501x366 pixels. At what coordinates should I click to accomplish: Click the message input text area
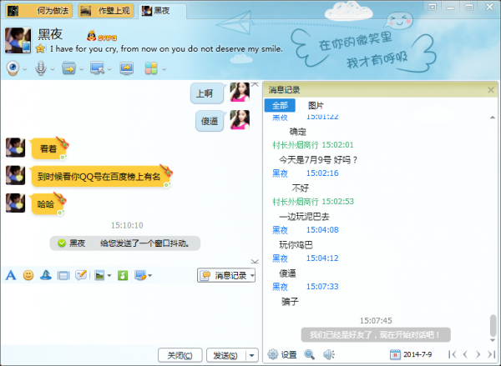[131, 313]
